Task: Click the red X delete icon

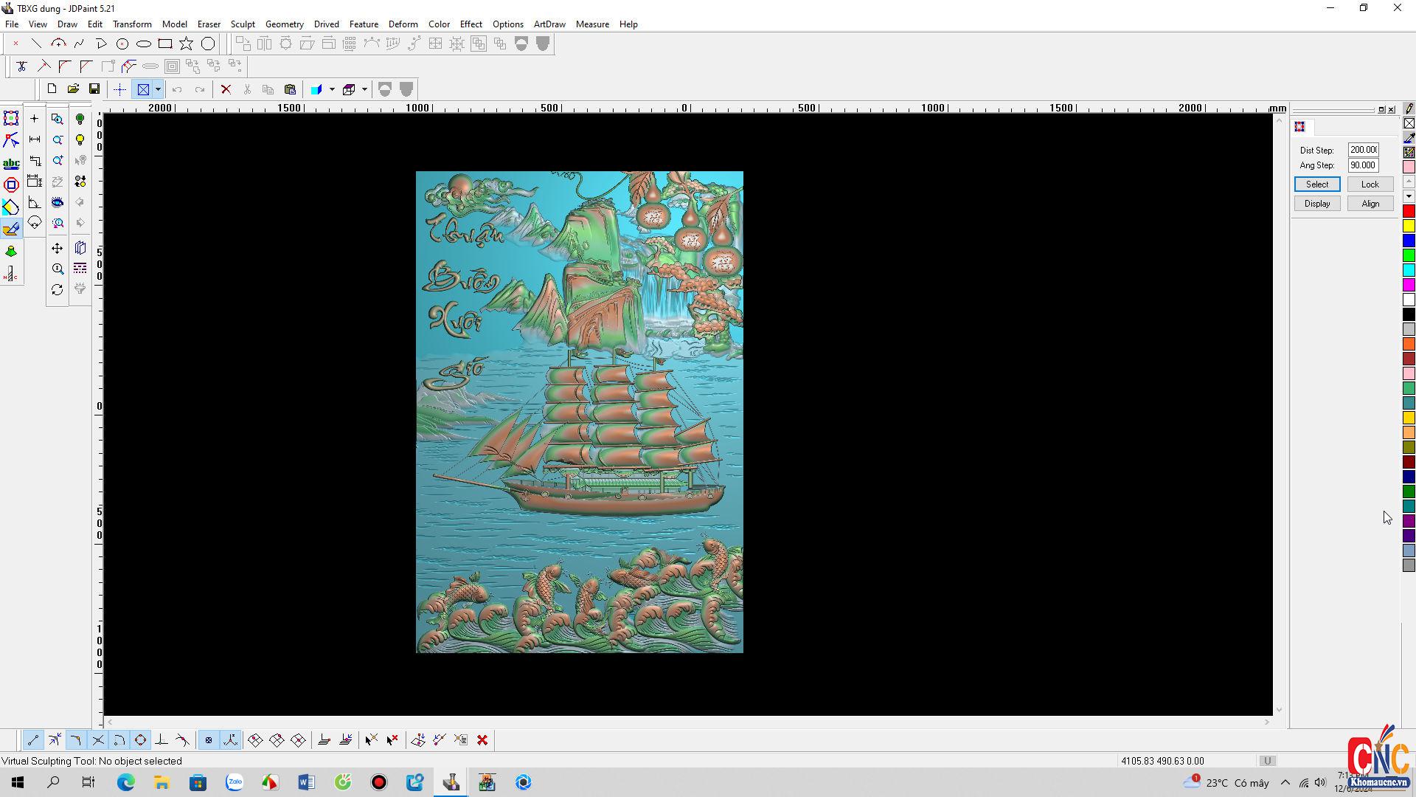Action: click(226, 89)
